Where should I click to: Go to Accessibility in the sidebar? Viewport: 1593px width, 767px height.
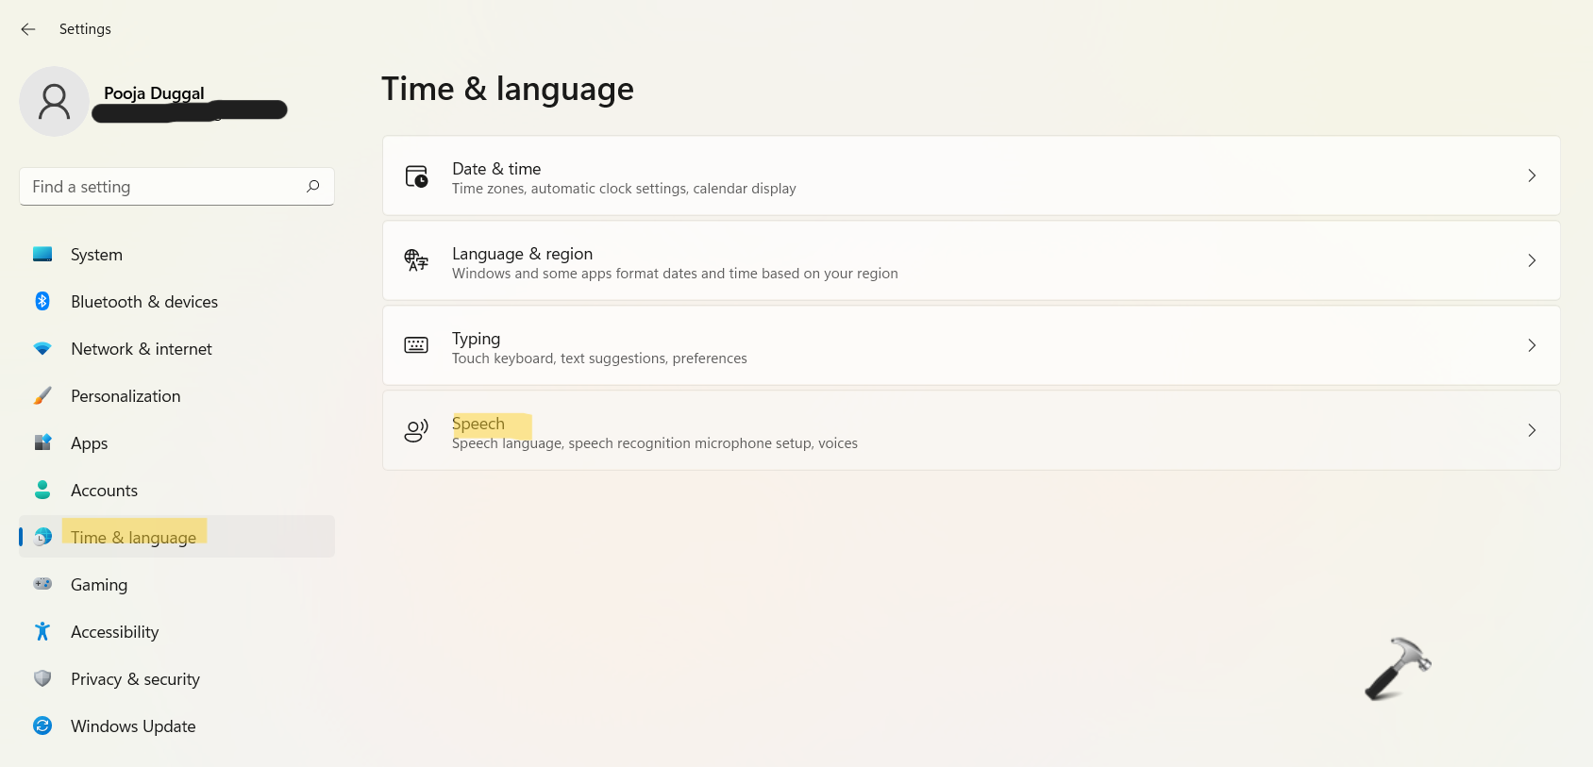[114, 632]
